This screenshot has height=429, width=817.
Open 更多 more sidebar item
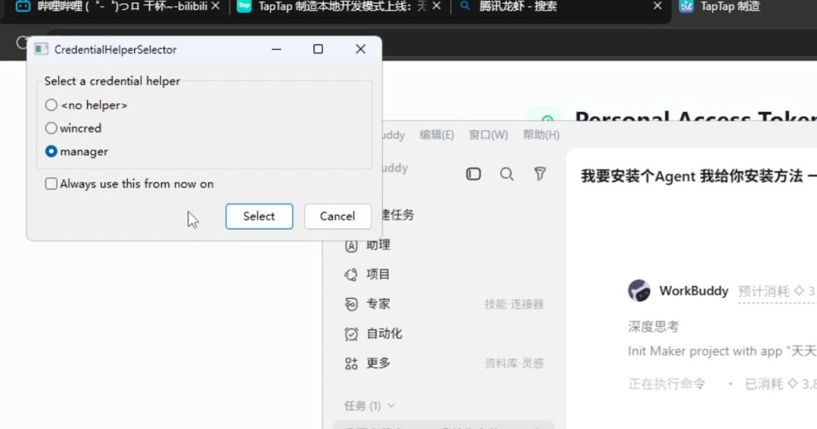coord(368,363)
